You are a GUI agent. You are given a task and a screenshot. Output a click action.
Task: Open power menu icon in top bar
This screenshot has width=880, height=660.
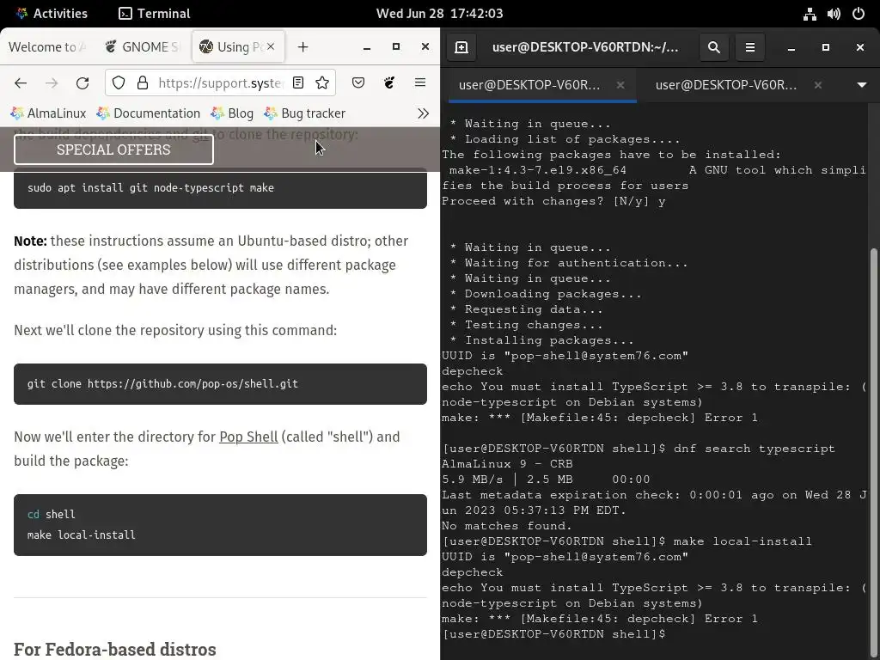pos(859,14)
